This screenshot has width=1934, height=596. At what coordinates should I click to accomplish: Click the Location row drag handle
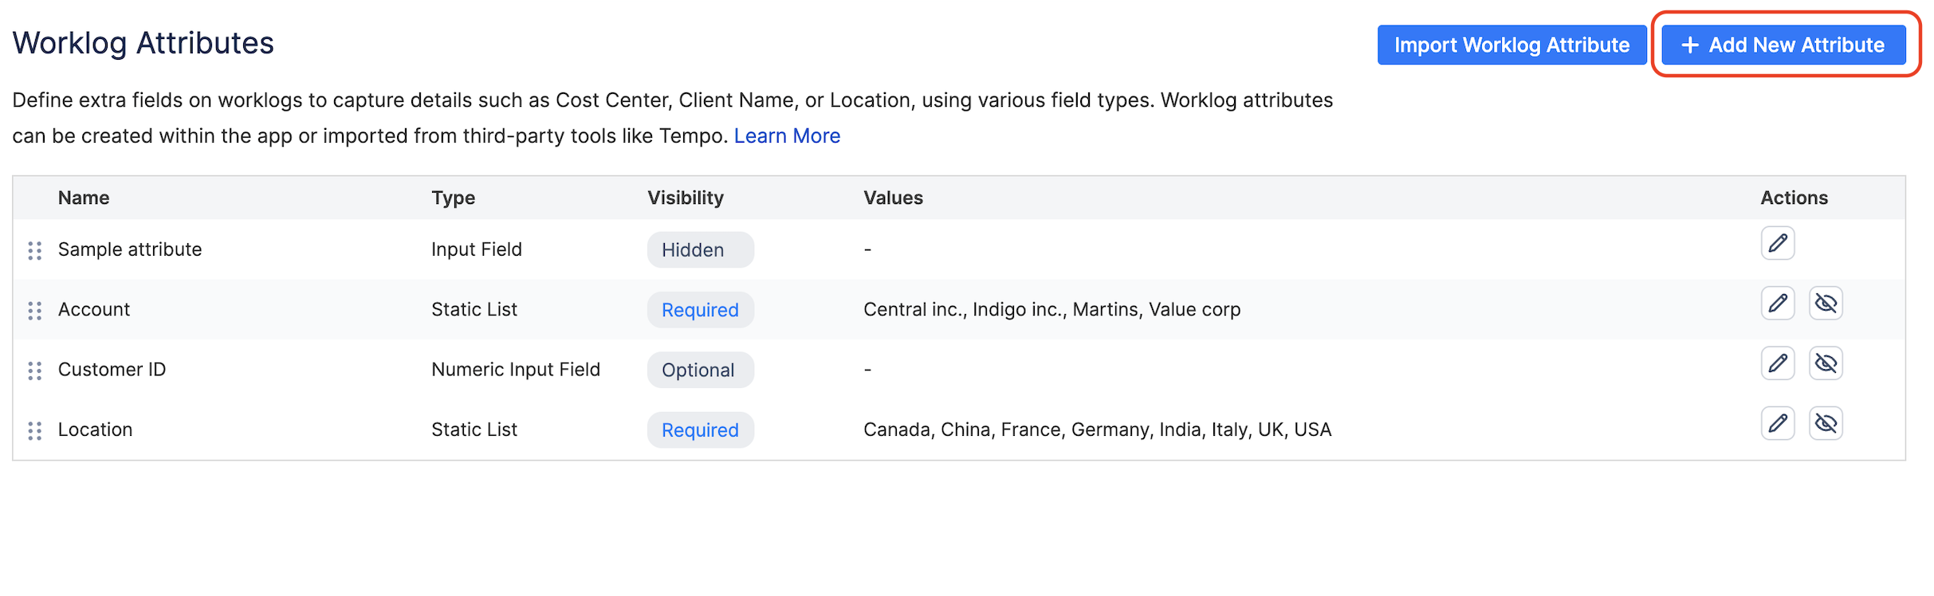pos(34,430)
